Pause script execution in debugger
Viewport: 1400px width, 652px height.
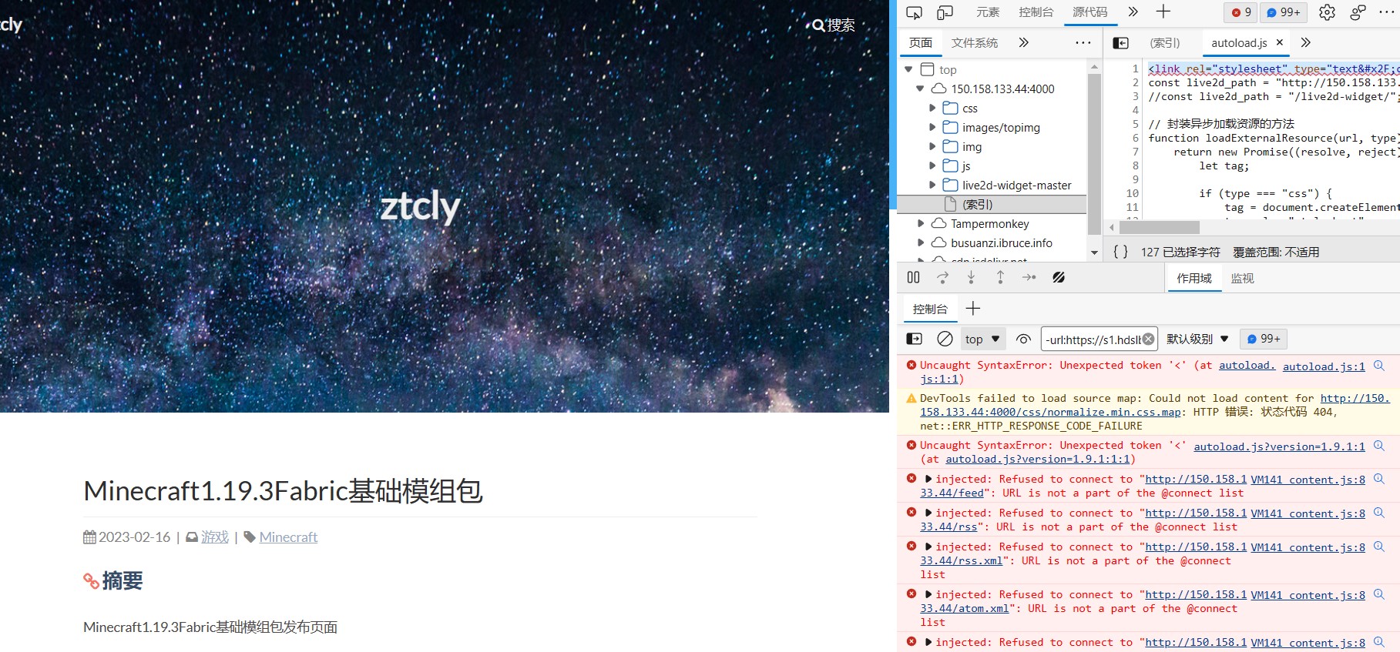(913, 278)
